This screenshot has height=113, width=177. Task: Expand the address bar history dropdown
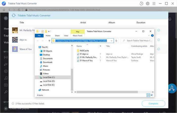pyautogui.click(x=112, y=41)
